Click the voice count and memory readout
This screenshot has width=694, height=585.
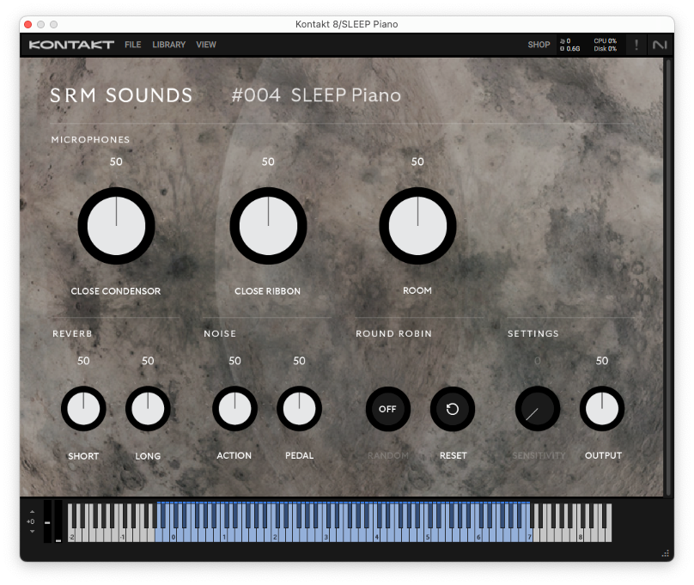click(570, 45)
